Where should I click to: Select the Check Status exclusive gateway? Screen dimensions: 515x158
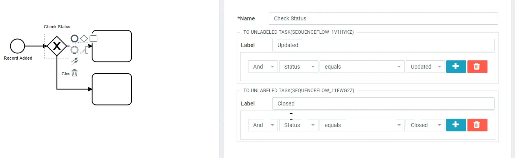coord(57,46)
